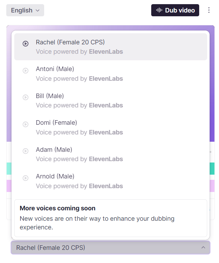The image size is (219, 263).
Task: Click the chevron next to English
Action: (38, 10)
